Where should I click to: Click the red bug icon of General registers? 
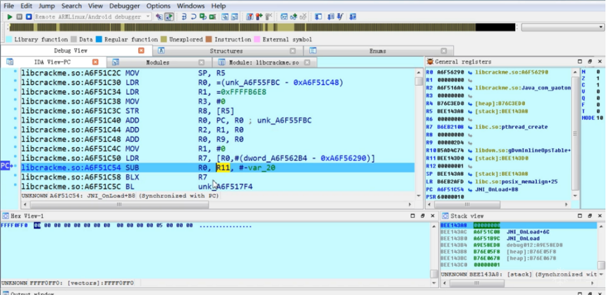click(430, 62)
